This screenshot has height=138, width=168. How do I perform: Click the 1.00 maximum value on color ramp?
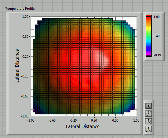coord(156,17)
